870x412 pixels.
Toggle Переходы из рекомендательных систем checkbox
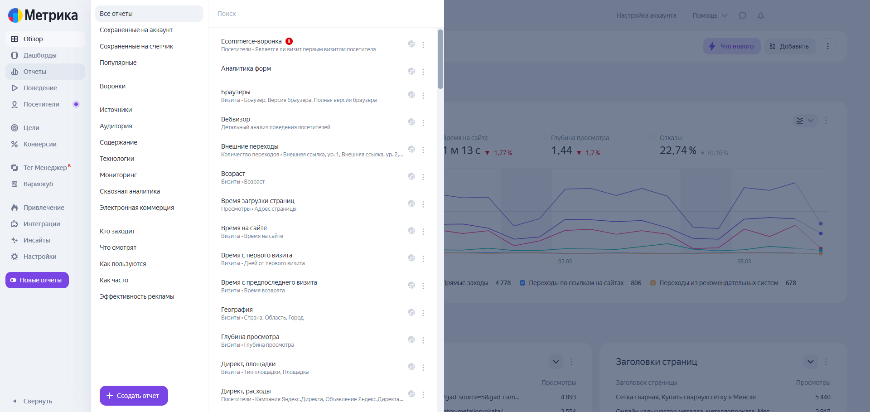653,283
